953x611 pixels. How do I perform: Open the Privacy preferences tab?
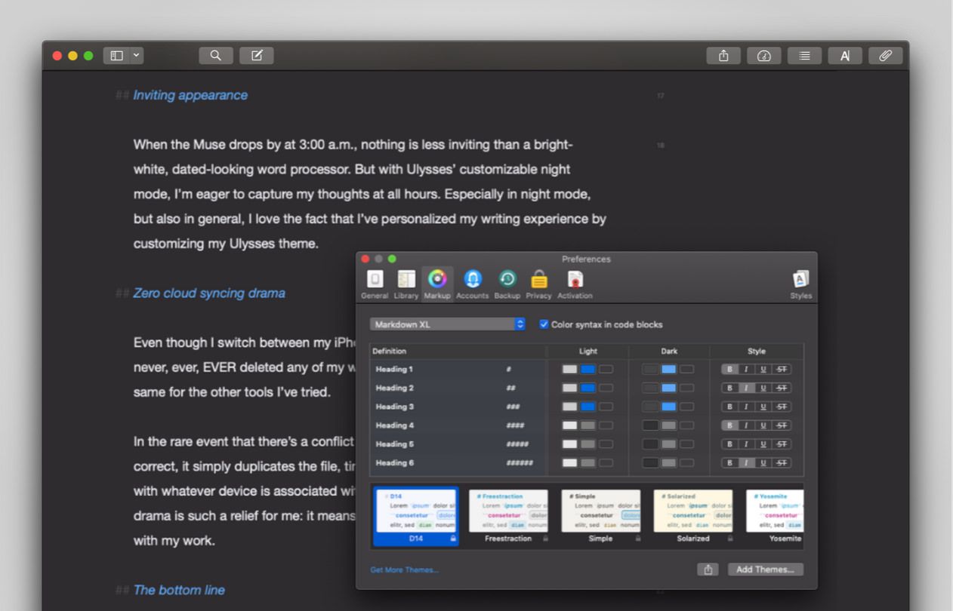(x=538, y=284)
